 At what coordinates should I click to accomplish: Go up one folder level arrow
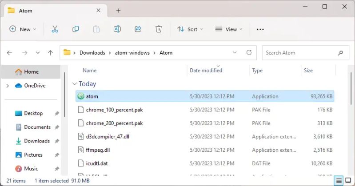point(50,53)
